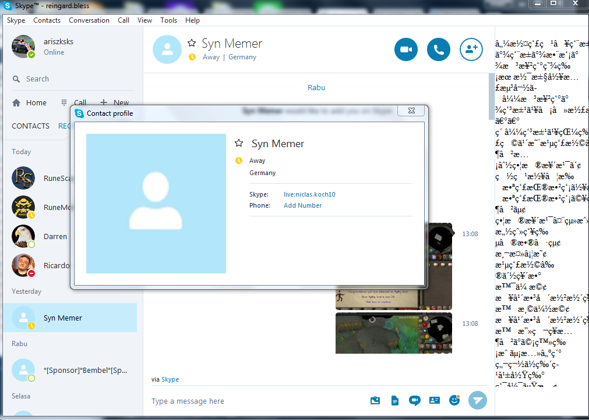The image size is (589, 420).
Task: Click the search magnifier icon
Action: (x=16, y=79)
